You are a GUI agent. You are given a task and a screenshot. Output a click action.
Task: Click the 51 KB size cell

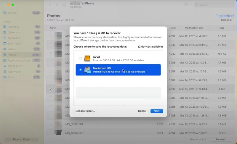coord(222,133)
